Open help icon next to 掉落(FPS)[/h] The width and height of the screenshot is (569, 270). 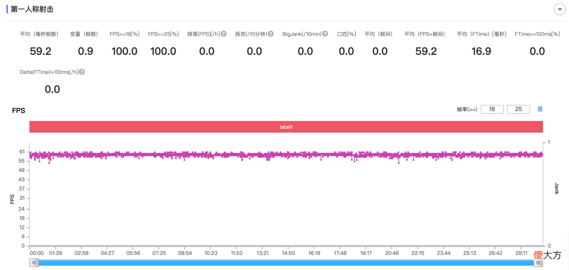(223, 34)
